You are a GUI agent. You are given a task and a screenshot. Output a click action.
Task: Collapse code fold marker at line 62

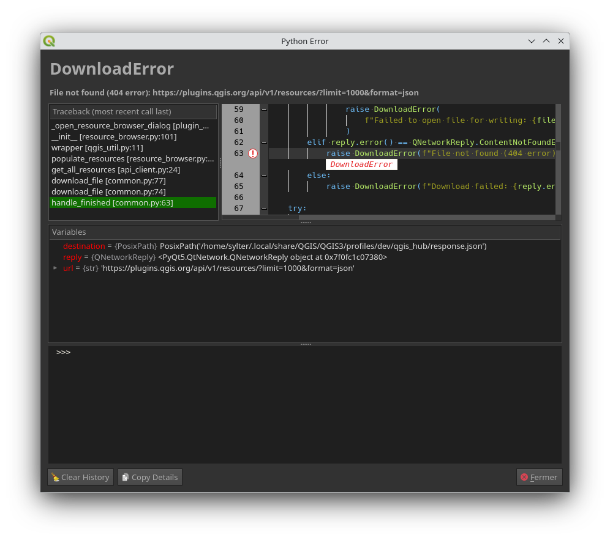pyautogui.click(x=264, y=142)
